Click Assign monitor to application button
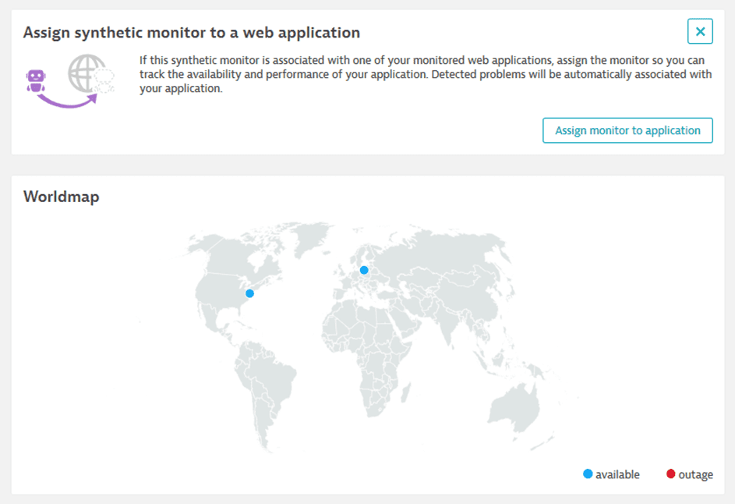This screenshot has width=735, height=504. pyautogui.click(x=627, y=130)
